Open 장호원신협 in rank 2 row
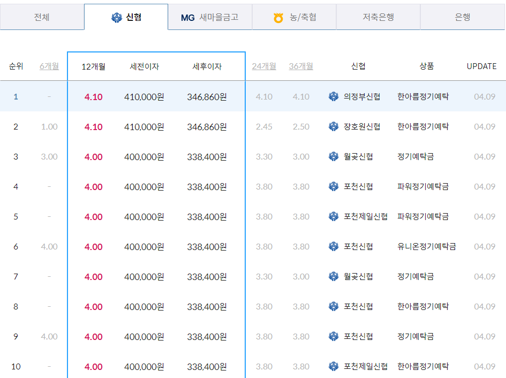506x378 pixels. pyautogui.click(x=362, y=126)
